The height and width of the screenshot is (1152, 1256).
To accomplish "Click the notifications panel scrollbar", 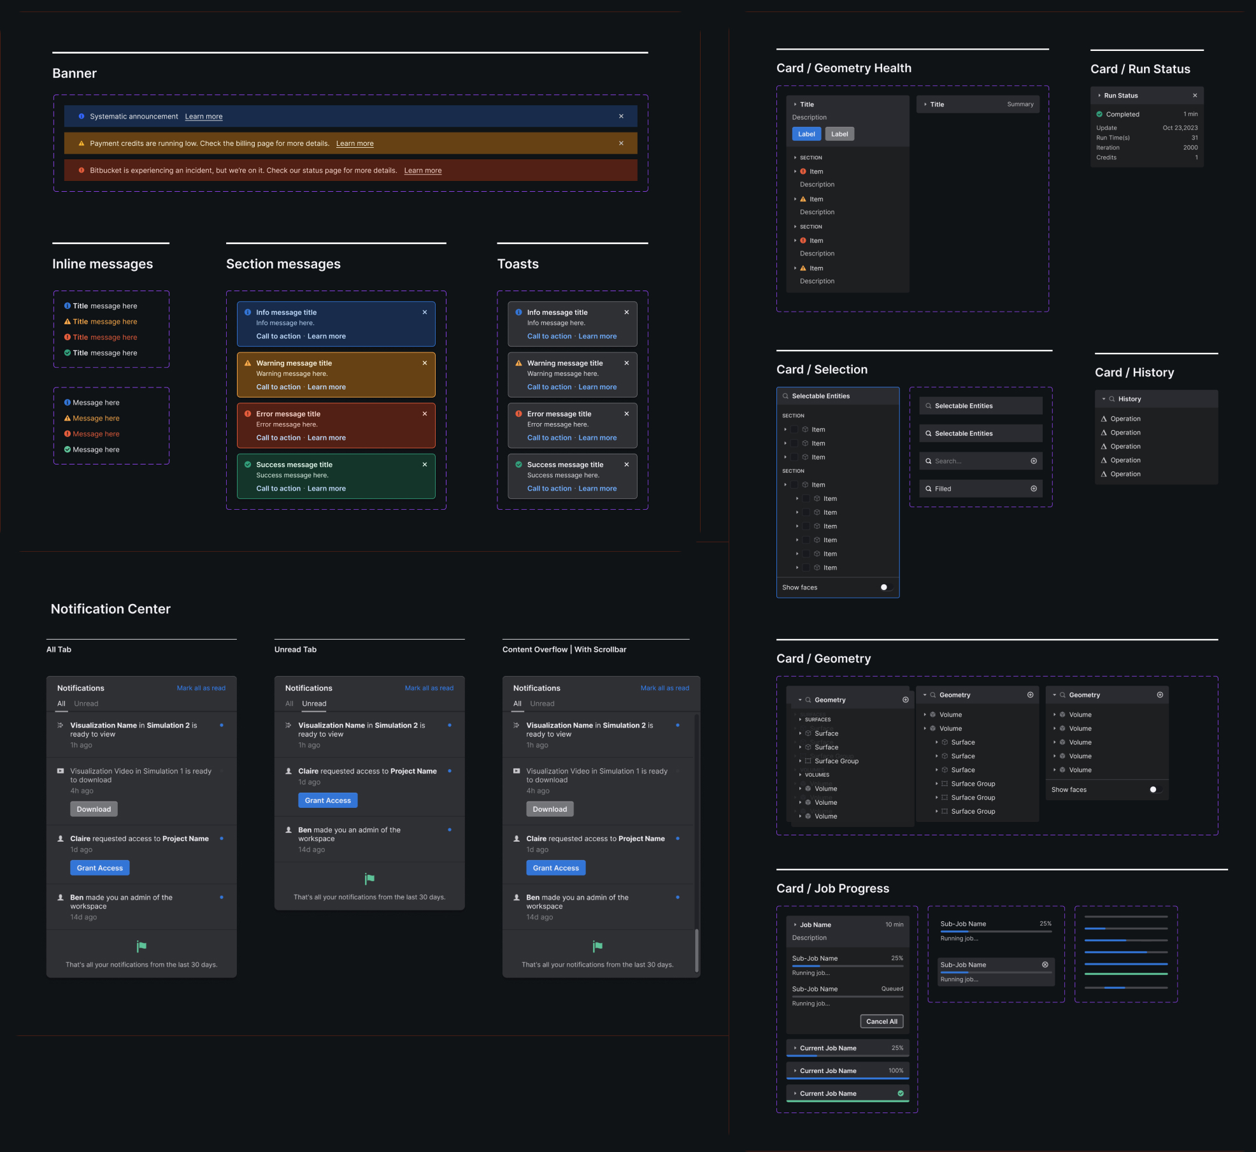I will click(697, 949).
